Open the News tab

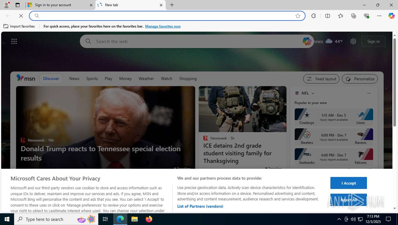(74, 79)
